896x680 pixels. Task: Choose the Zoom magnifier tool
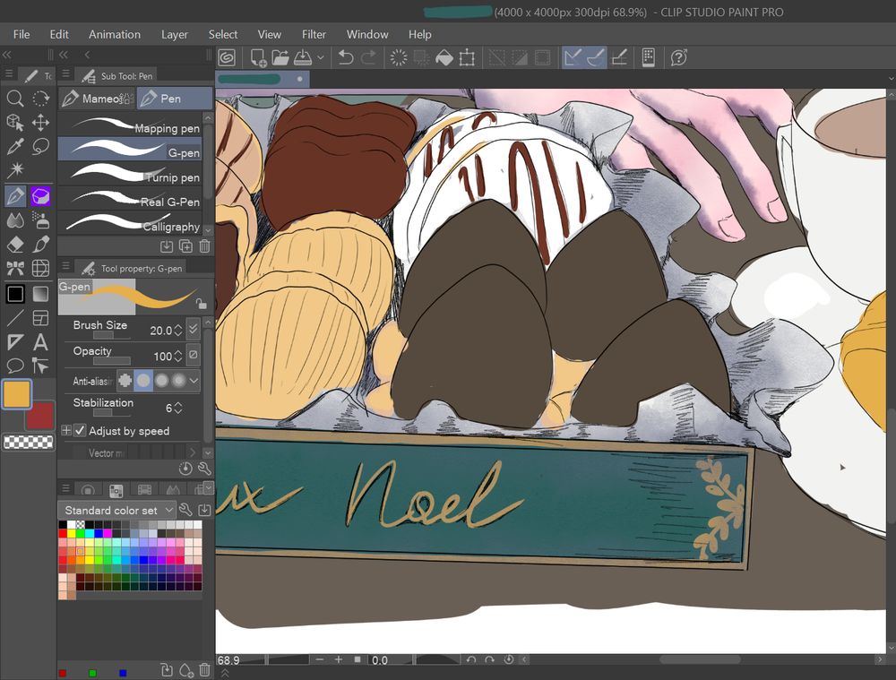(15, 99)
